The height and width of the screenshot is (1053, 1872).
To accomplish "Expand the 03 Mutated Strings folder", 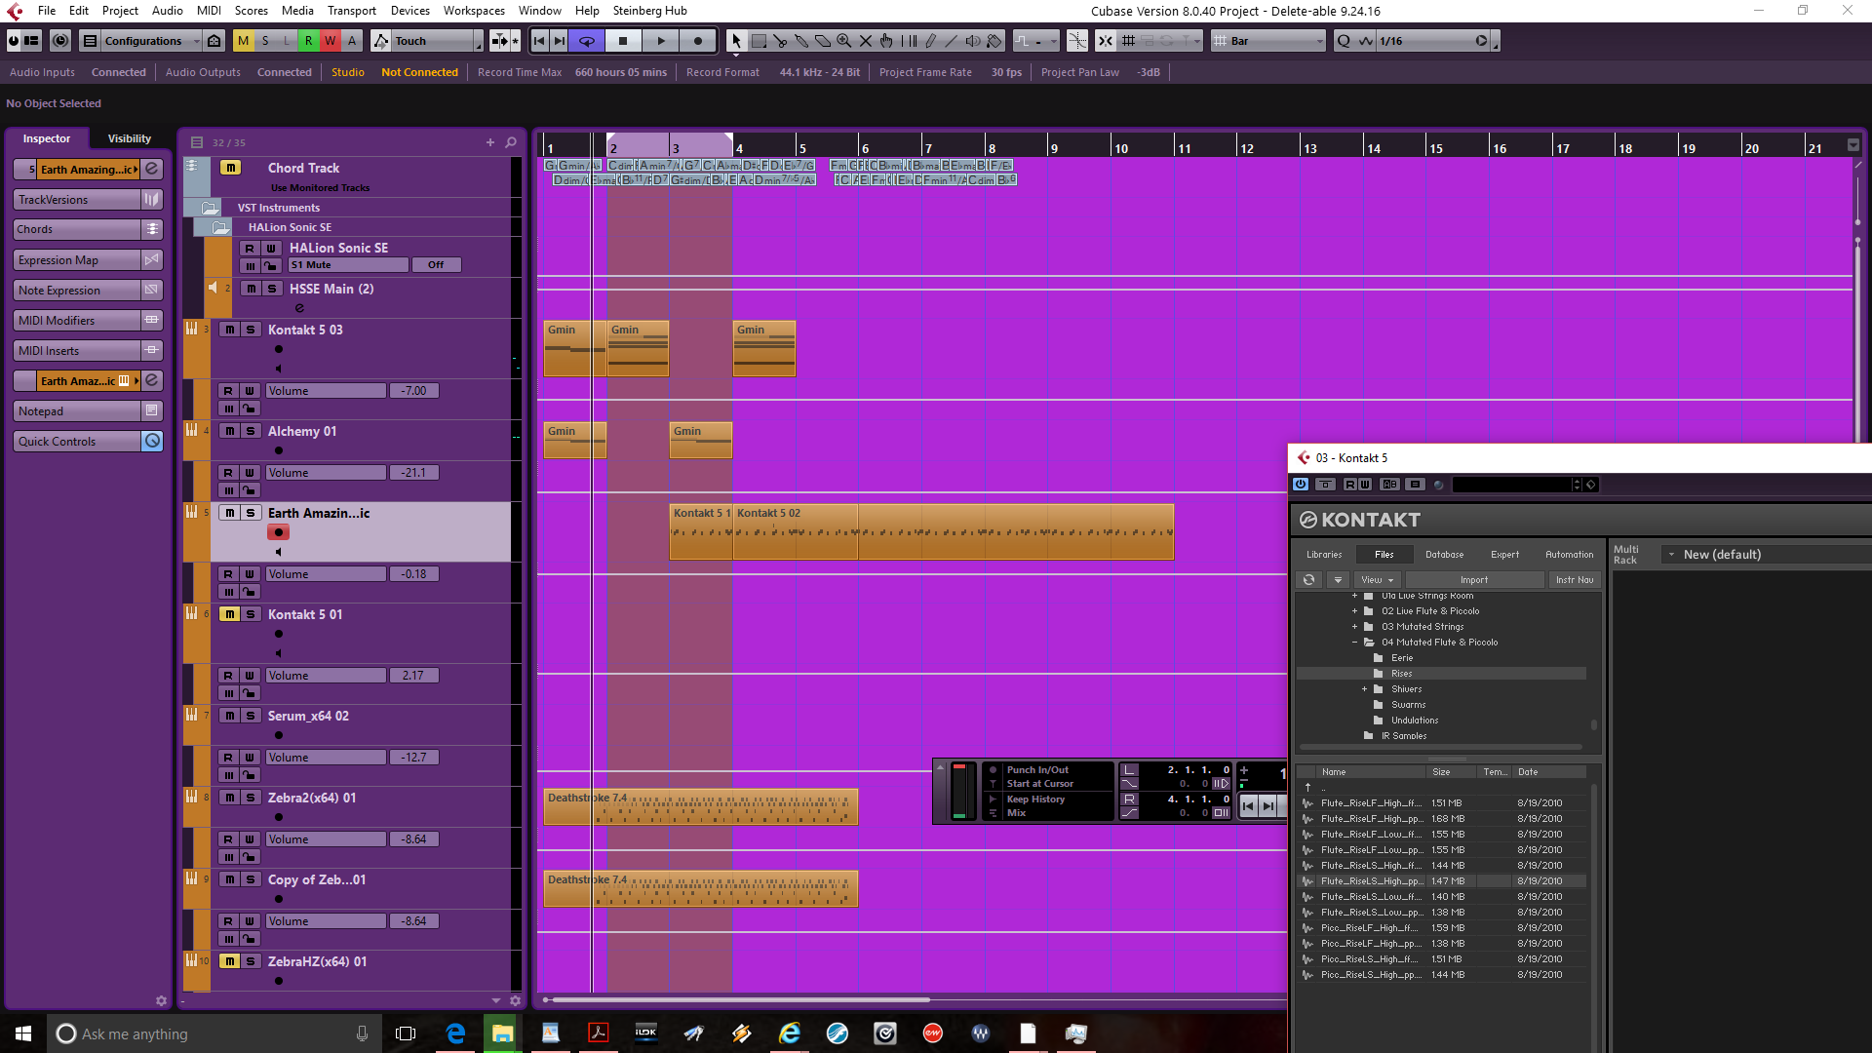I will click(x=1354, y=627).
